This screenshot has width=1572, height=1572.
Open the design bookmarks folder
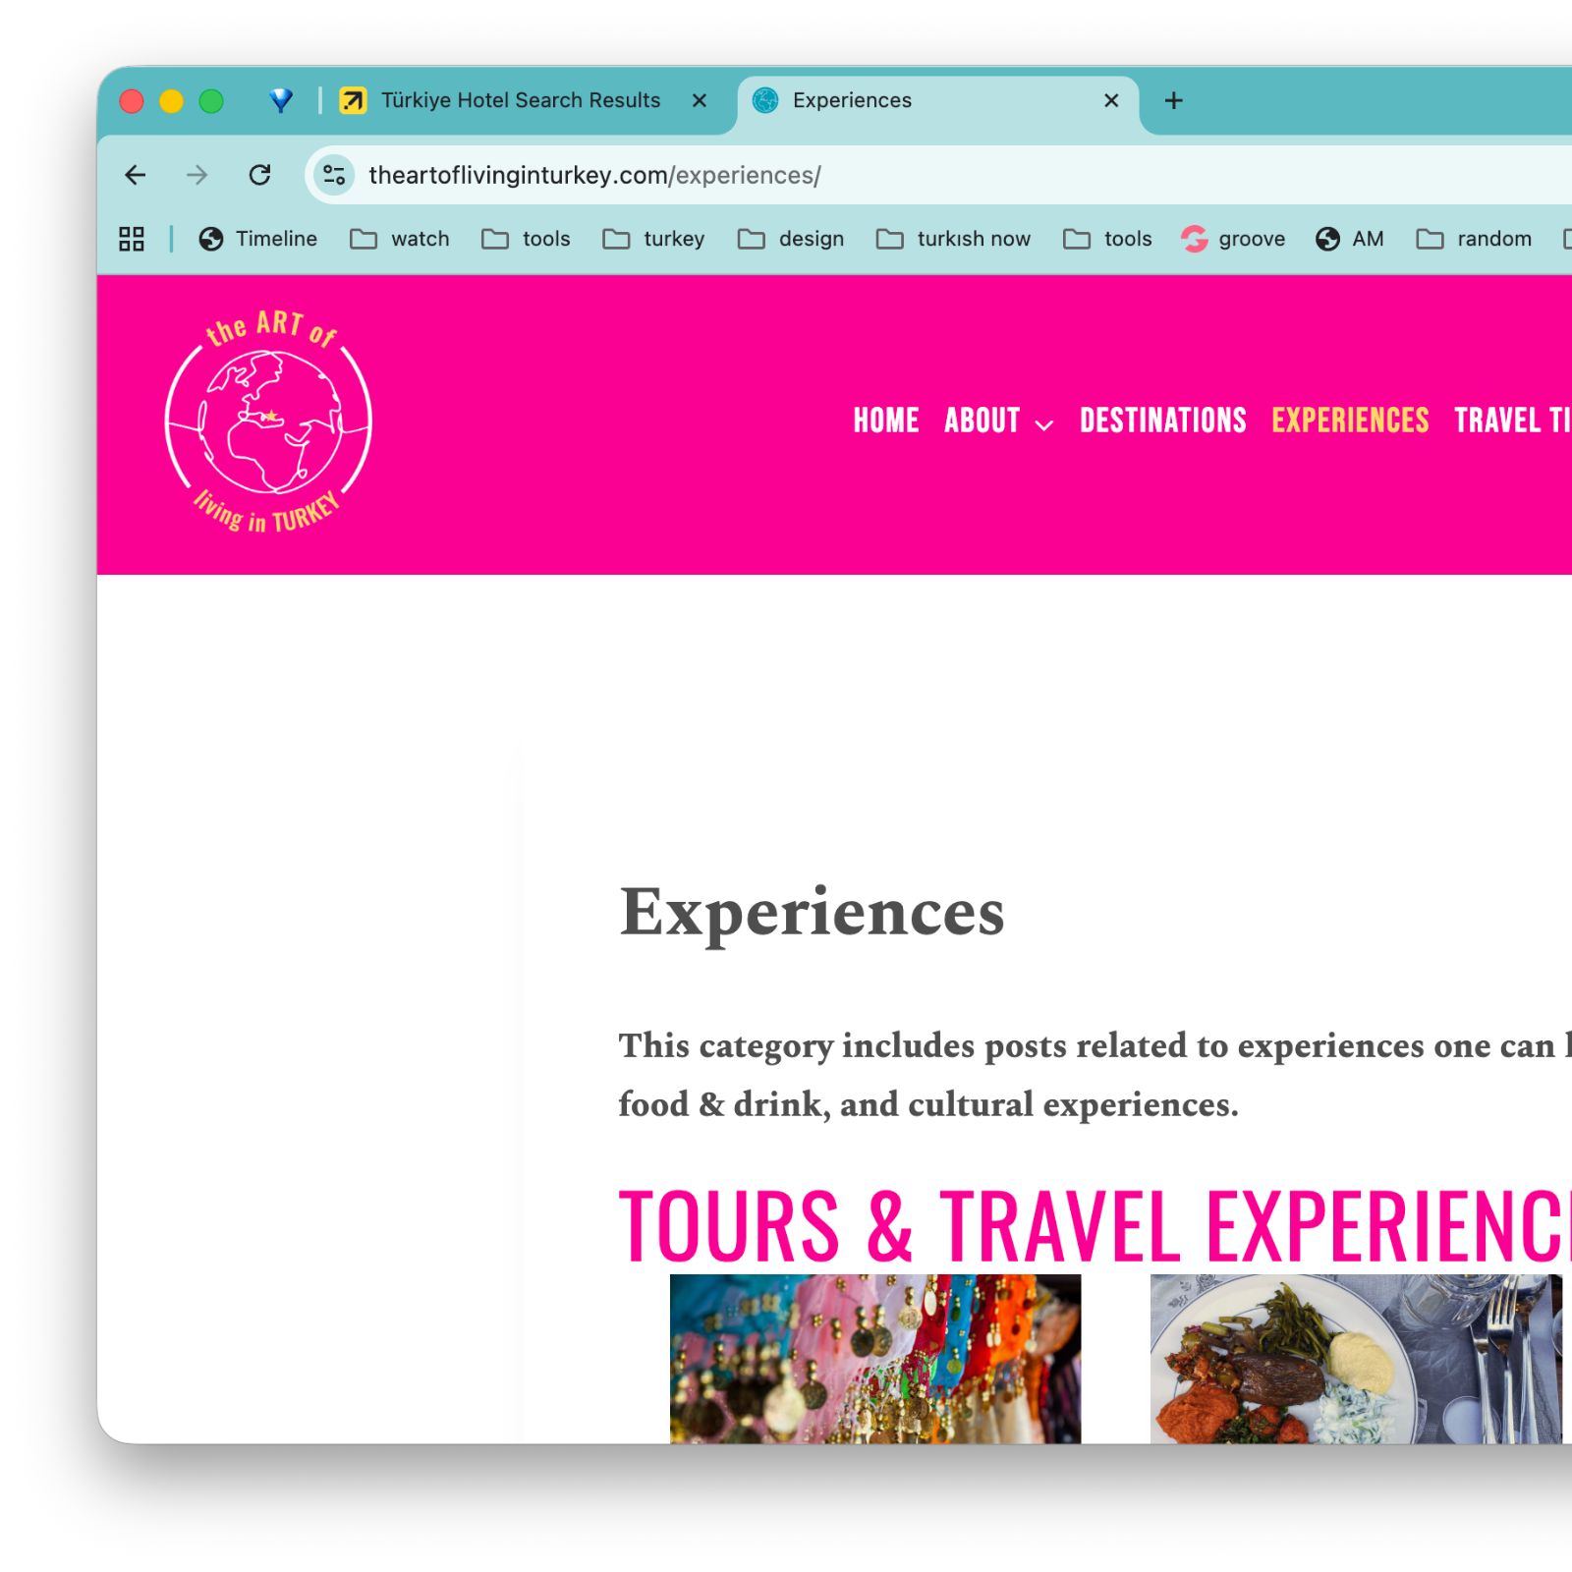(x=791, y=239)
